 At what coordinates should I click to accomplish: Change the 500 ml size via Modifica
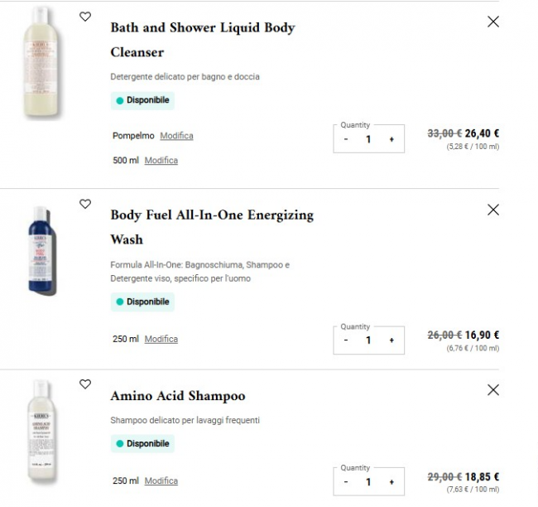pyautogui.click(x=161, y=161)
